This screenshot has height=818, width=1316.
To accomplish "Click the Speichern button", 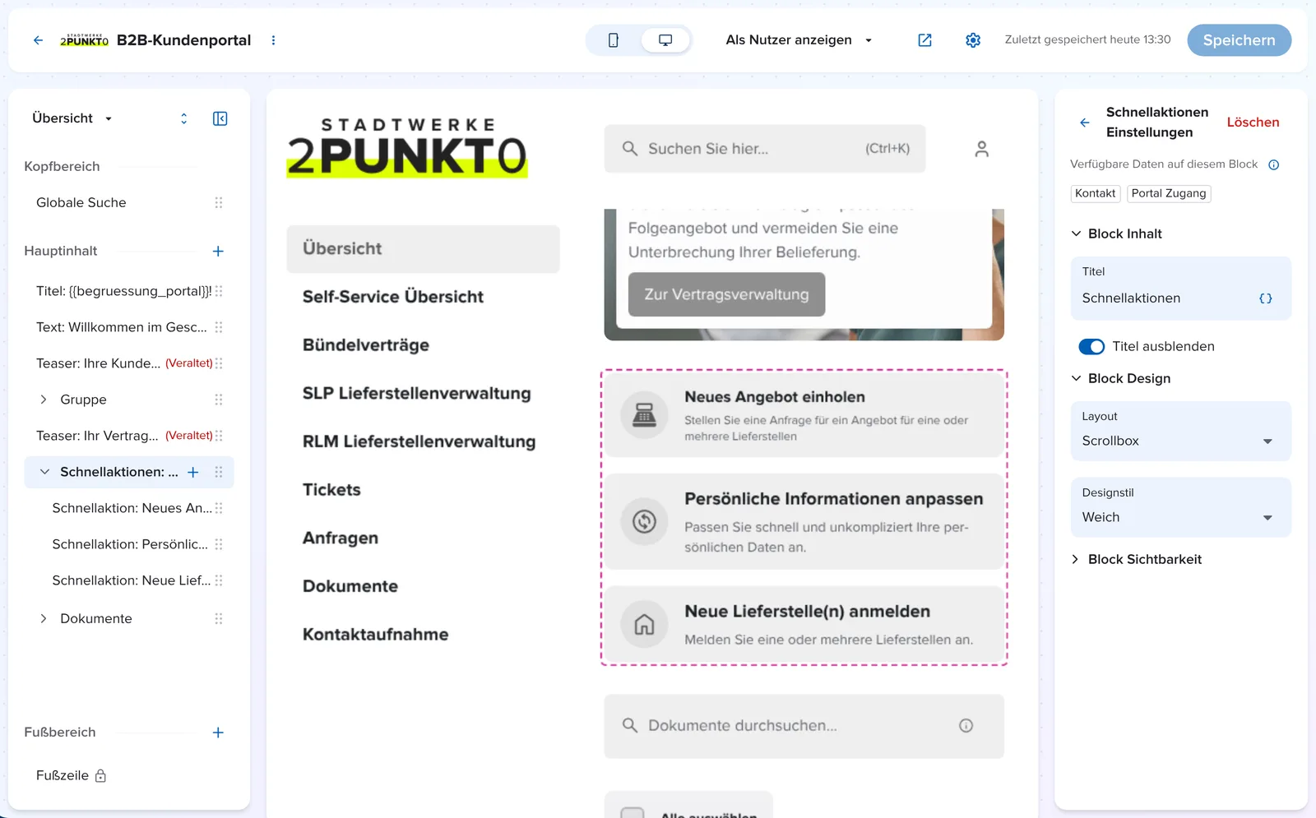I will (1239, 40).
